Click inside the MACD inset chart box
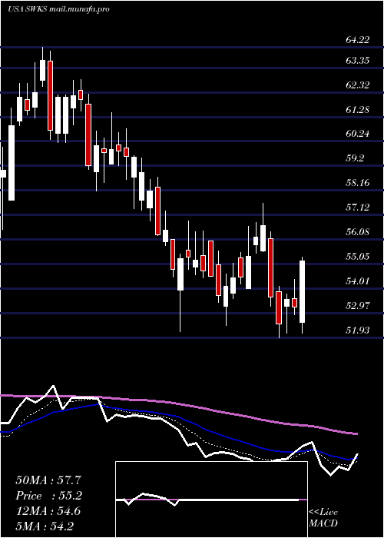This screenshot has width=384, height=538. tap(211, 500)
